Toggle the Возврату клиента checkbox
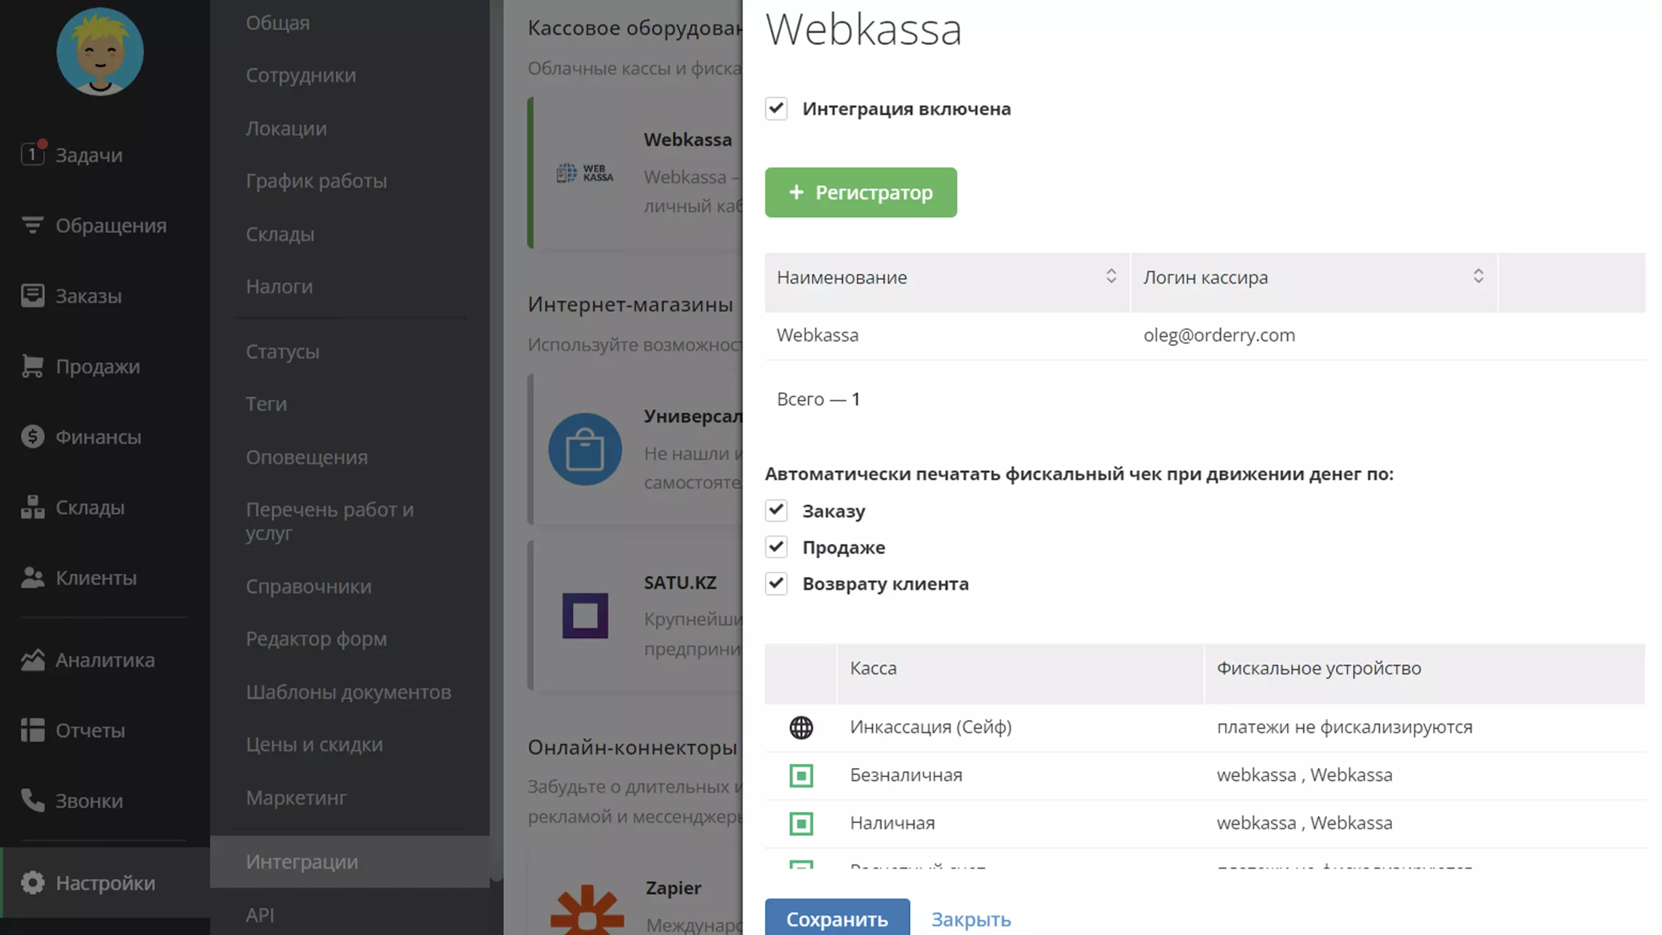Screen dimensions: 1662x935 [x=776, y=583]
